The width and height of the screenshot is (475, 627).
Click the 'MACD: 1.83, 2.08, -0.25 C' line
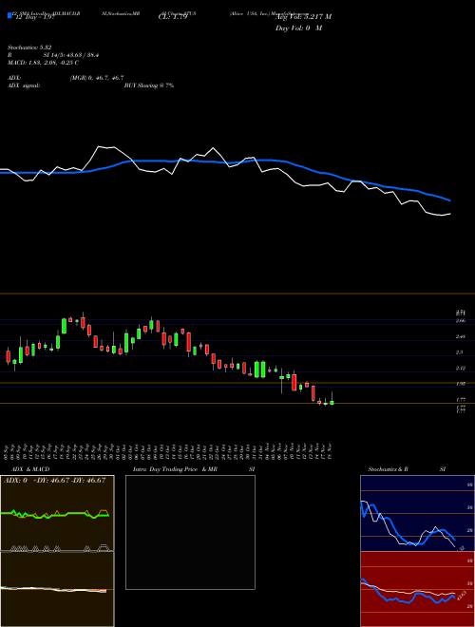click(x=43, y=63)
